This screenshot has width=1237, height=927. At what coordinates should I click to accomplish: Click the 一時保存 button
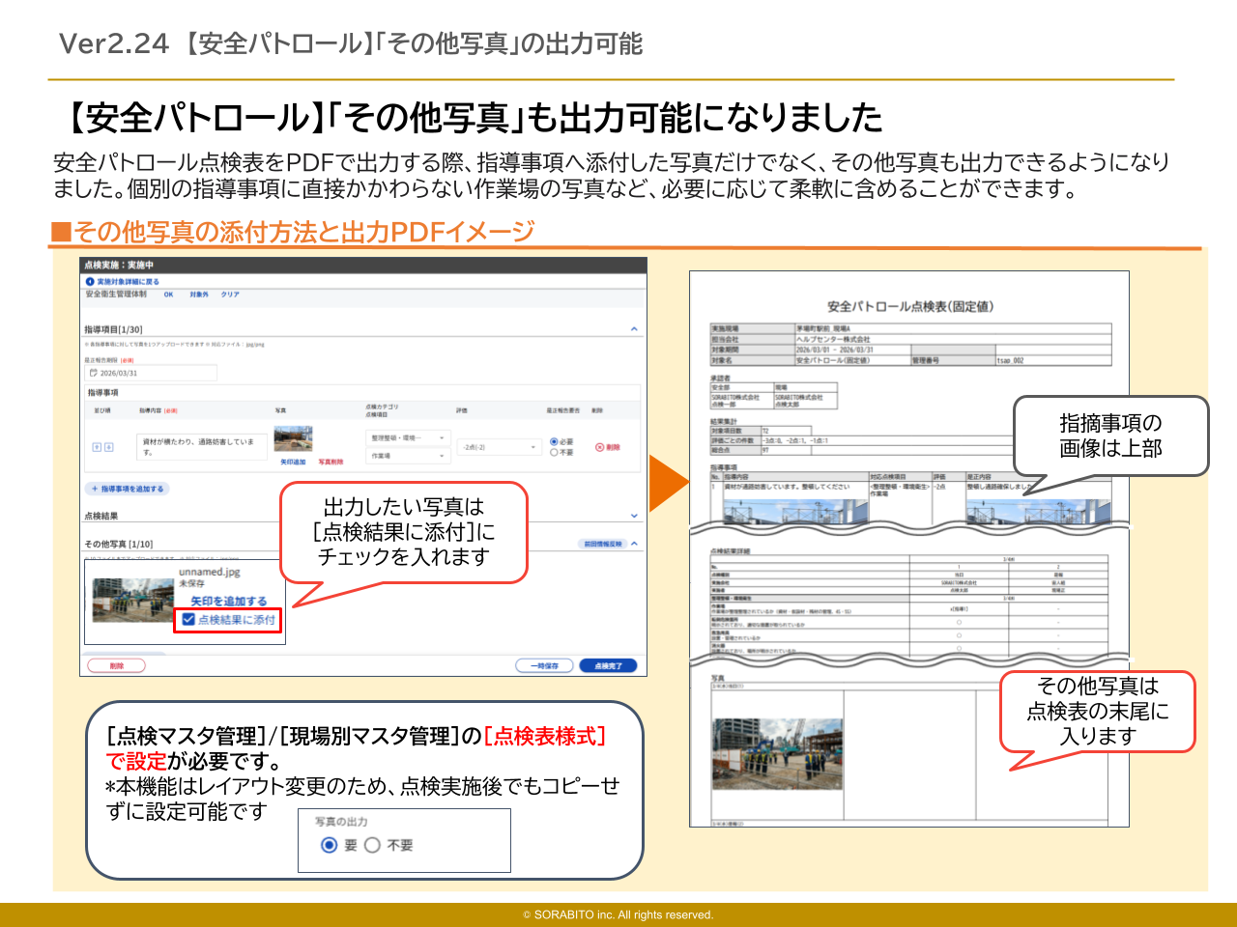pos(544,665)
